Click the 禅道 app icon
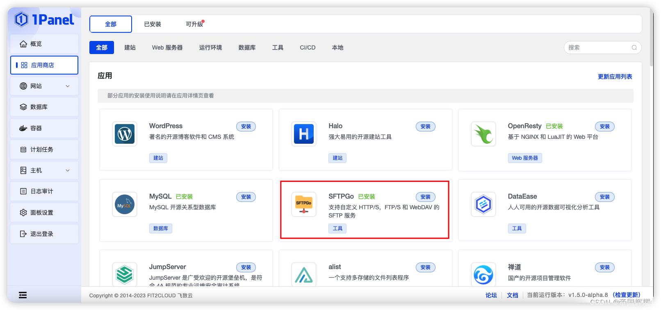Viewport: 661px width, 310px height. click(x=483, y=274)
